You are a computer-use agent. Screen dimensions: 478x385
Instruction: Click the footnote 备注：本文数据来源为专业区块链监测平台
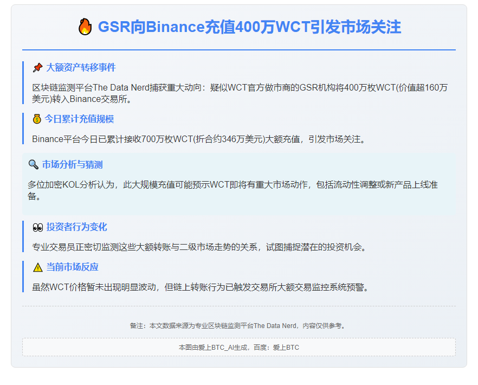point(238,326)
